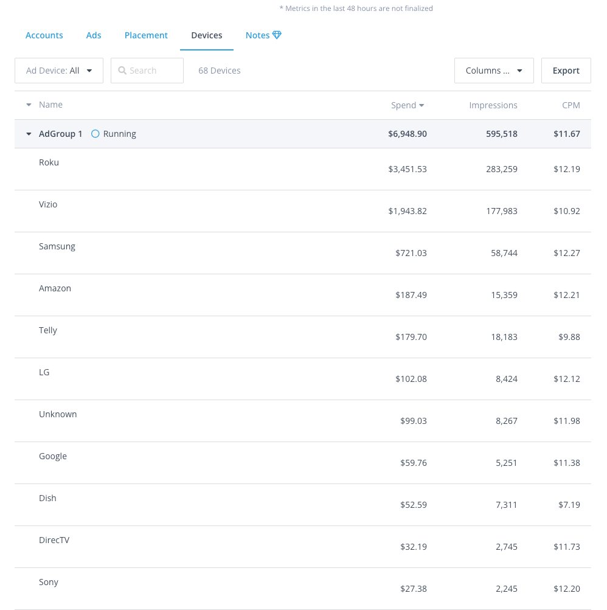Select the Devices tab

pyautogui.click(x=207, y=35)
